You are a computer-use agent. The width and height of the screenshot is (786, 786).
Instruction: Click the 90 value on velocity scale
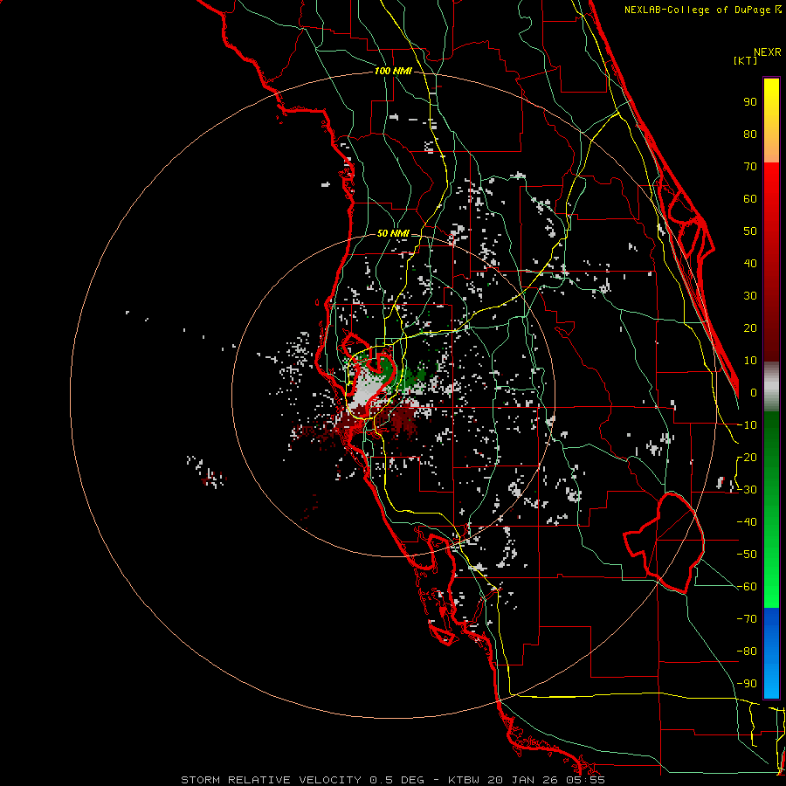pyautogui.click(x=750, y=102)
